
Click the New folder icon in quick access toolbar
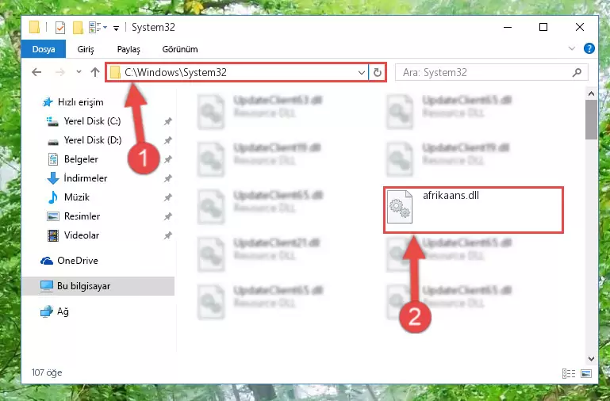click(x=79, y=28)
